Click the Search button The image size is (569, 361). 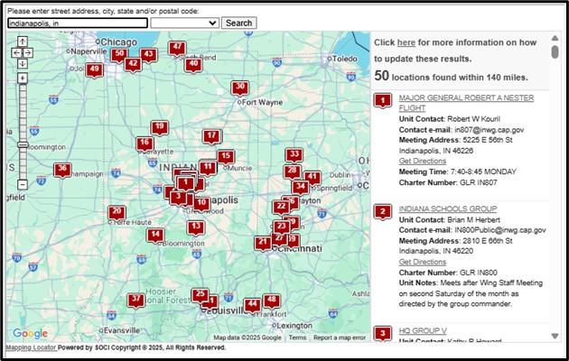point(238,23)
